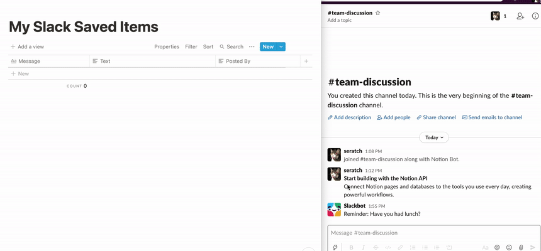
Task: Click the #team-discussion channel name header
Action: click(350, 13)
